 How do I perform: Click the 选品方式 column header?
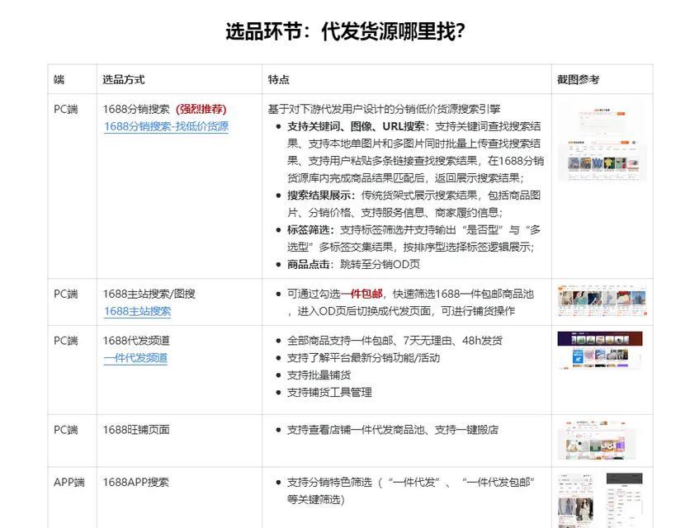coord(124,80)
